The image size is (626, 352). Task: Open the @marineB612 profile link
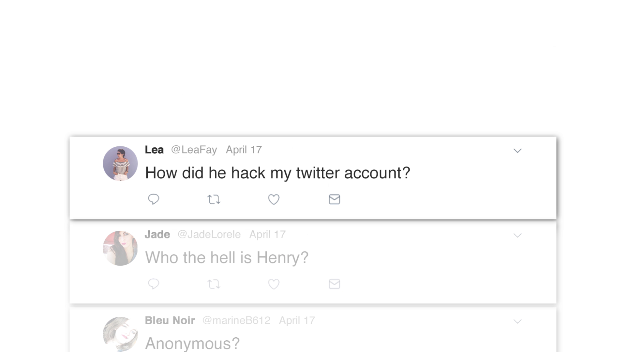(x=236, y=320)
